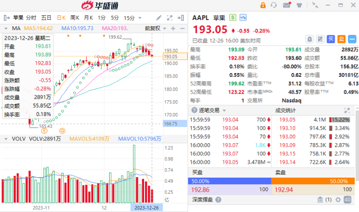Click the exchange bank icon
359x212 pixels.
tap(320, 200)
